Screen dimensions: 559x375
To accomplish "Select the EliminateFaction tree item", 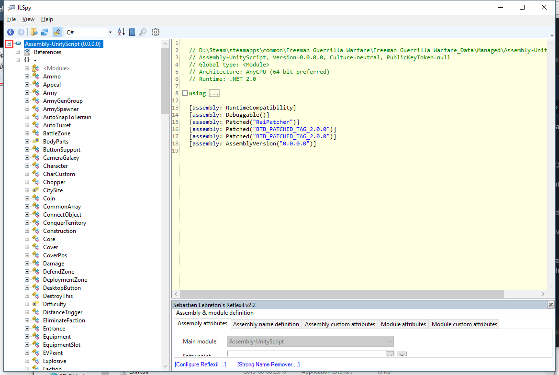I will pyautogui.click(x=64, y=320).
